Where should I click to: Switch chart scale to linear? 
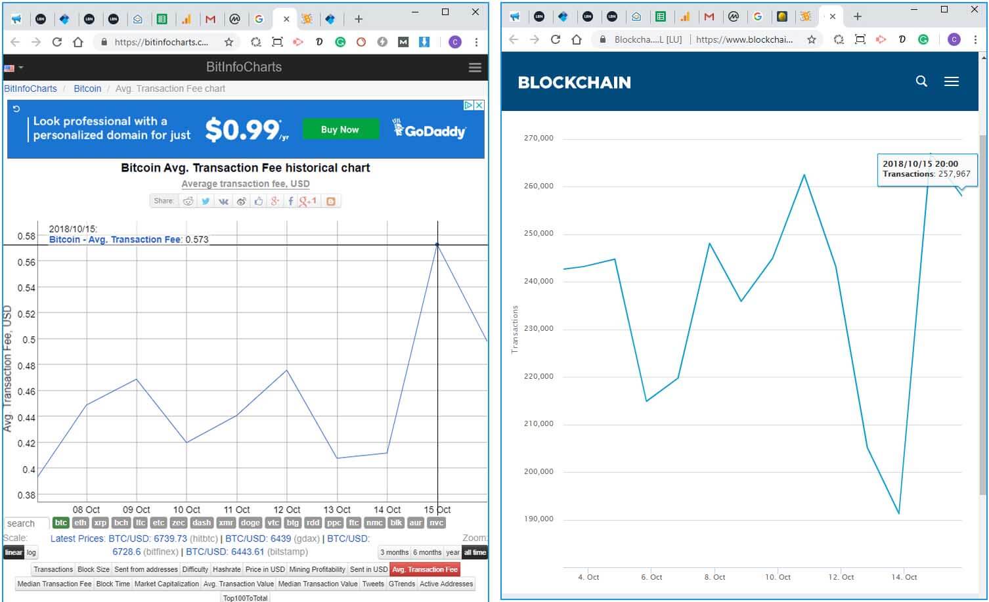pyautogui.click(x=14, y=553)
